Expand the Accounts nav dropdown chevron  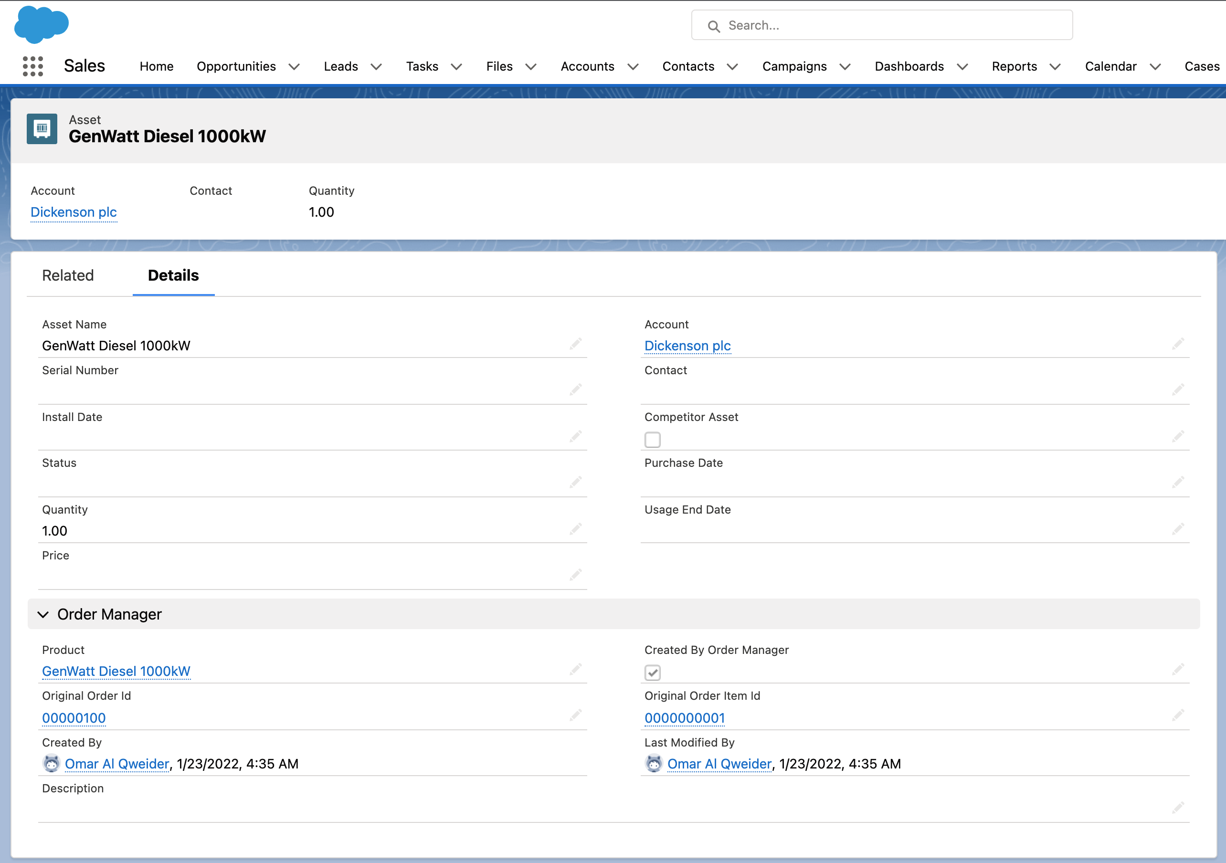coord(633,67)
